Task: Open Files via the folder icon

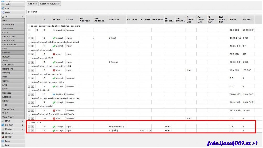Action: [3, 141]
